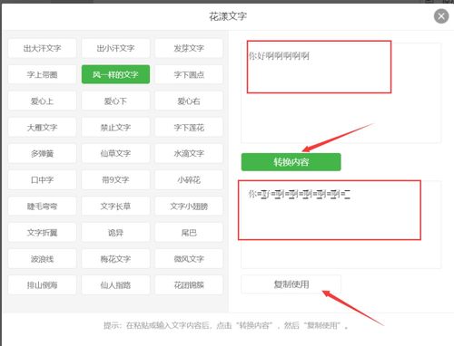Choose the 多弹簧 style
Screen dimensions: 454x346
[42, 153]
